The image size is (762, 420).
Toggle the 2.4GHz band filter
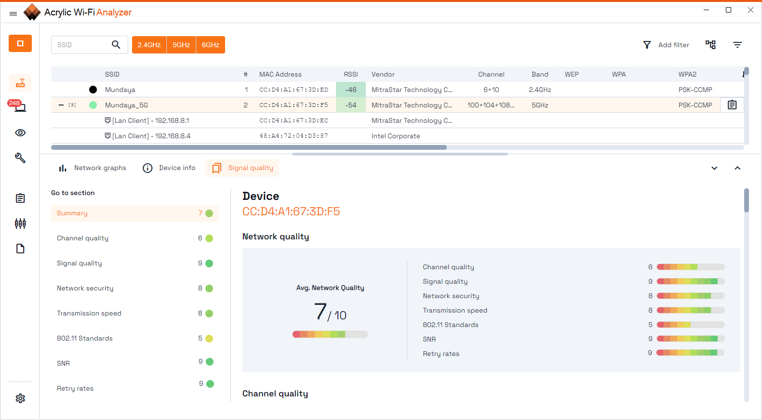(x=149, y=45)
